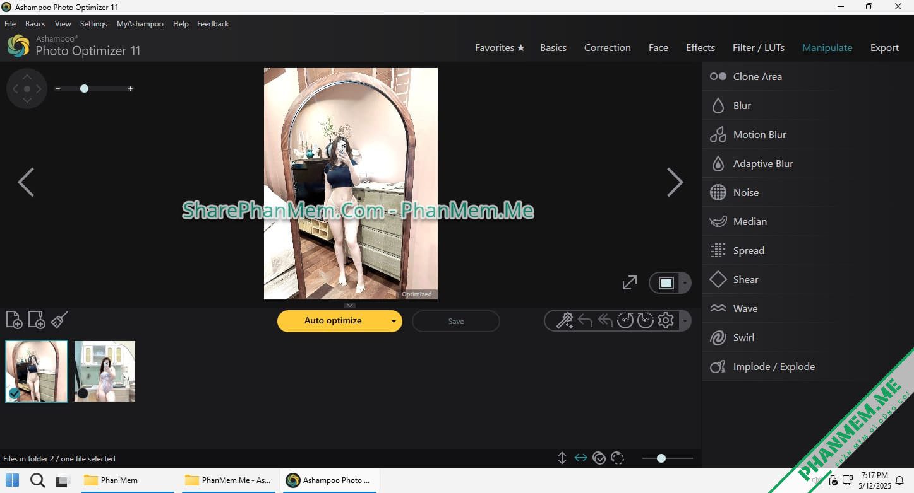The width and height of the screenshot is (914, 493).
Task: Rotate the image 90° left
Action: [x=625, y=321]
